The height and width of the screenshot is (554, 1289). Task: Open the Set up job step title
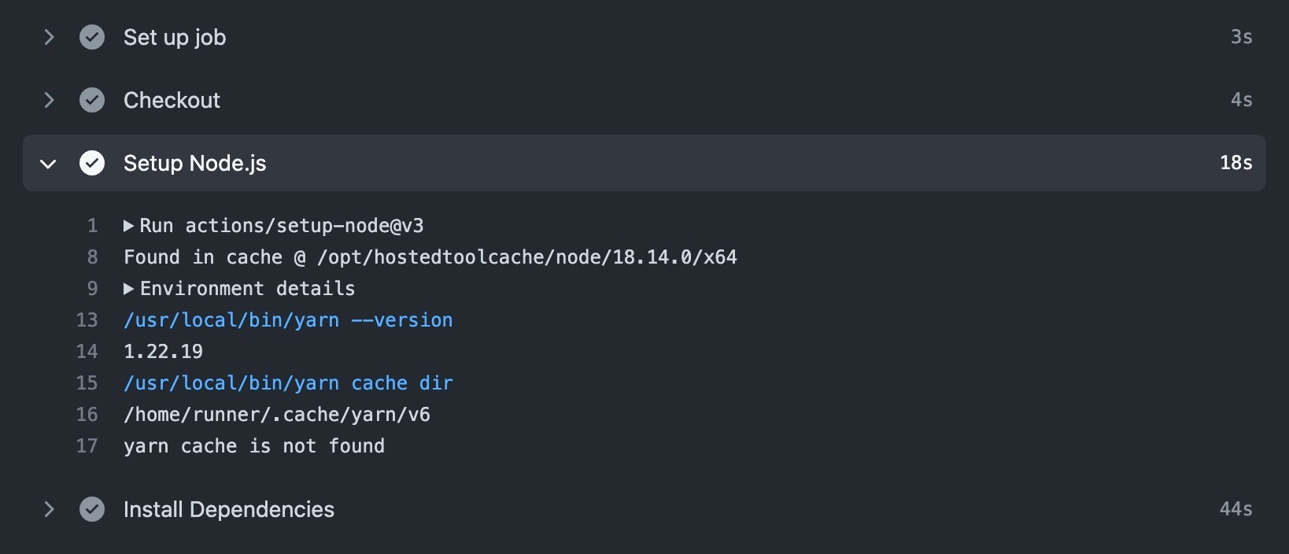coord(175,37)
